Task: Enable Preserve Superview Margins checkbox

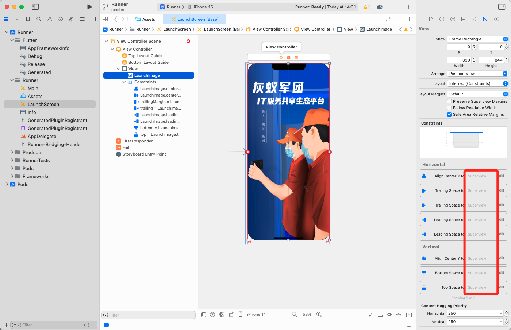Action: coord(449,101)
